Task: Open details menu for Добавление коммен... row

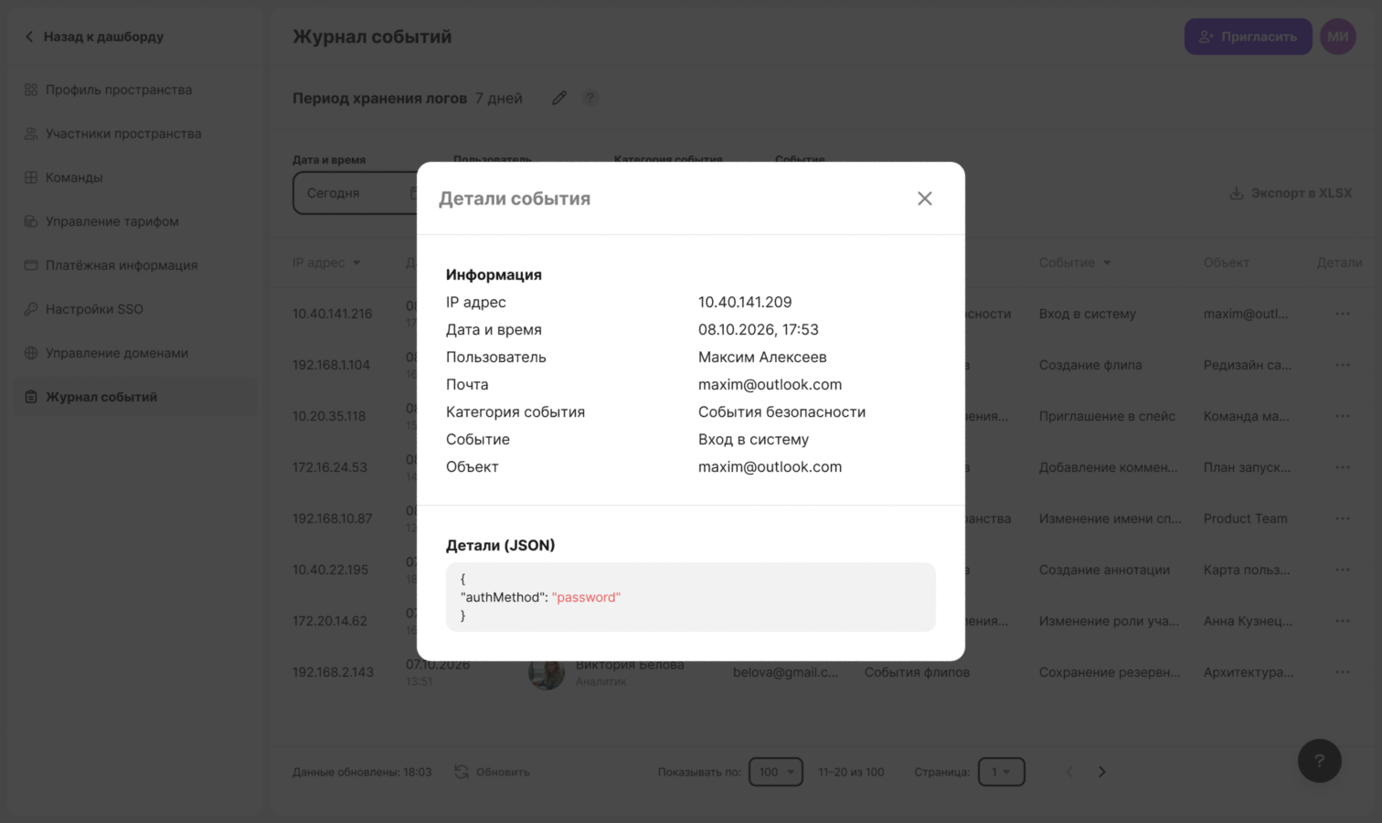Action: point(1342,467)
